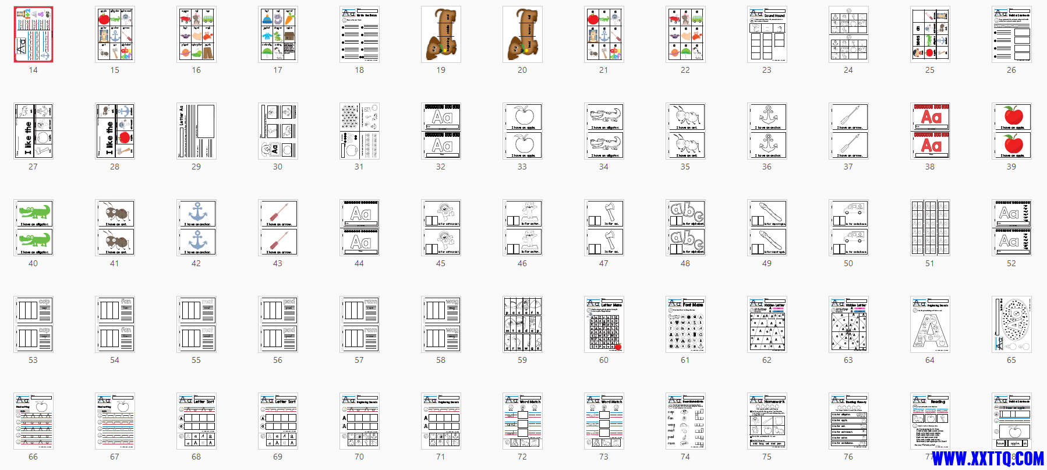Open page 15 thumbnail

coord(115,34)
